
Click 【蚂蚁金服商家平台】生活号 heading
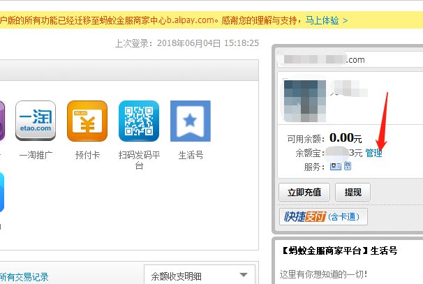pyautogui.click(x=339, y=251)
